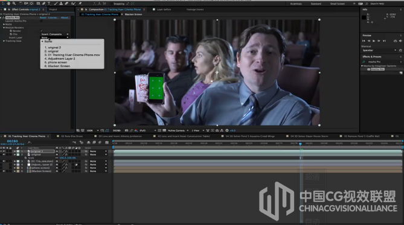Viewport: 404px width, 225px height.
Task: Select the Roto Brush tool
Action: coord(73,4)
